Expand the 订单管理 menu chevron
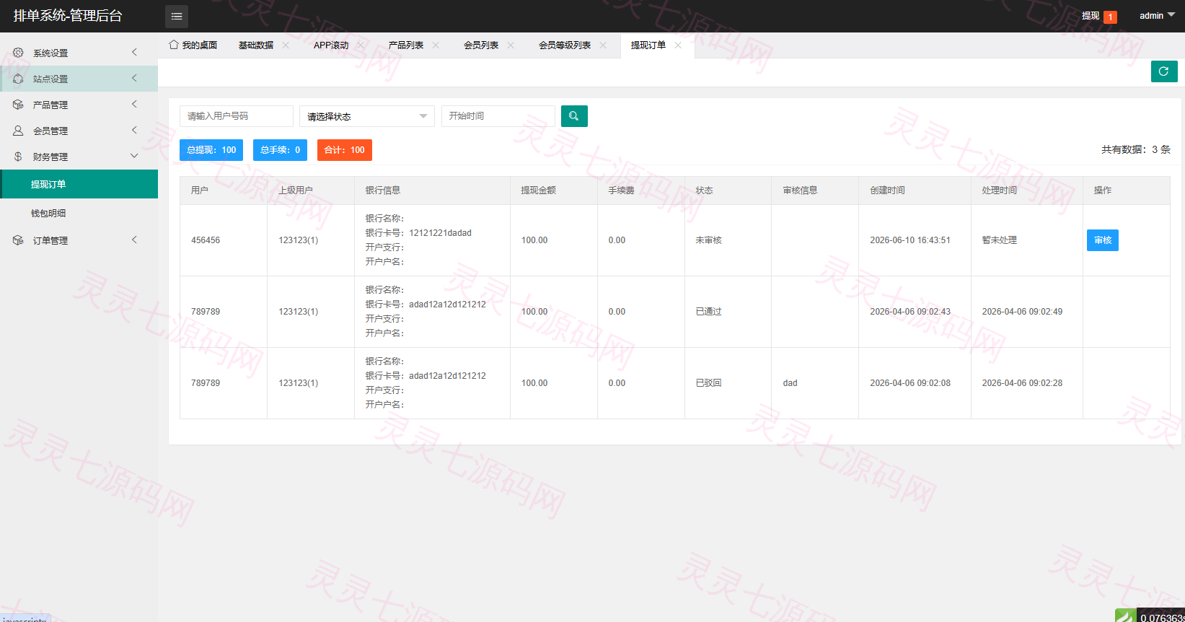The image size is (1185, 622). click(x=134, y=240)
